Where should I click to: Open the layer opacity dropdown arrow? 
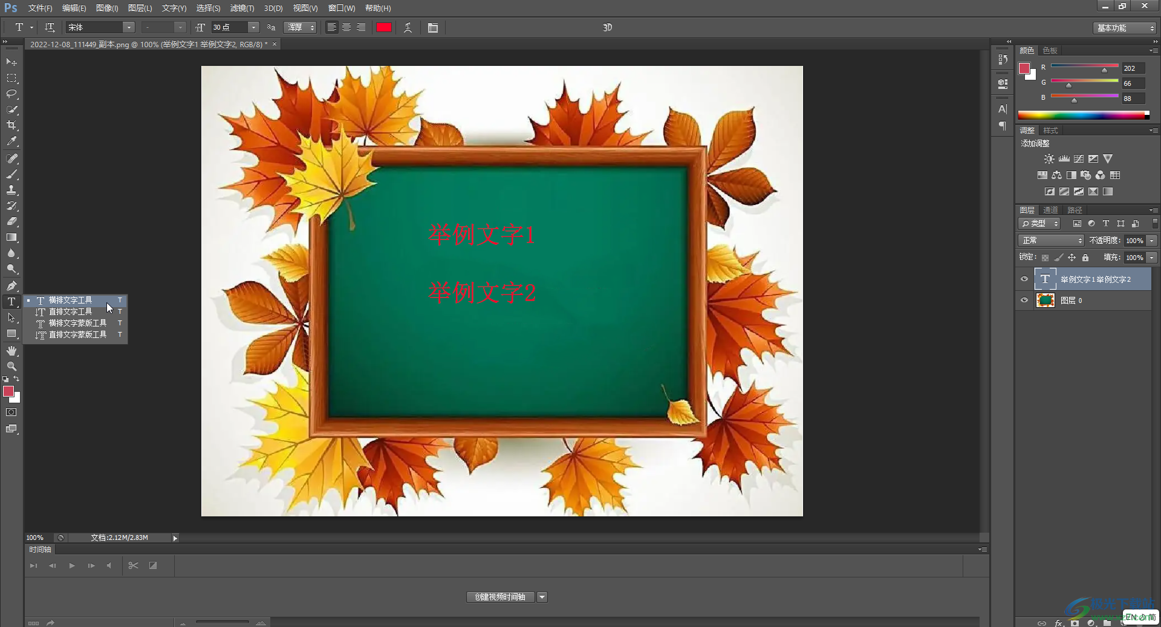[x=1152, y=241]
